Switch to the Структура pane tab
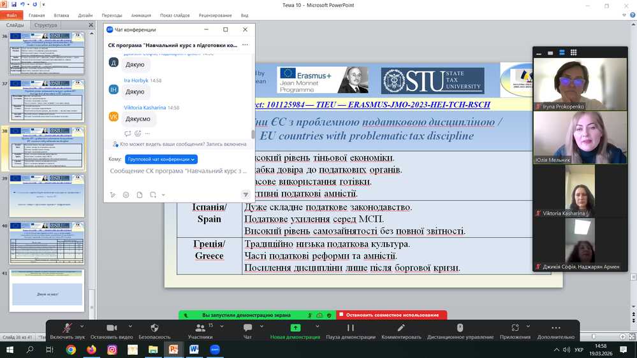 45,25
